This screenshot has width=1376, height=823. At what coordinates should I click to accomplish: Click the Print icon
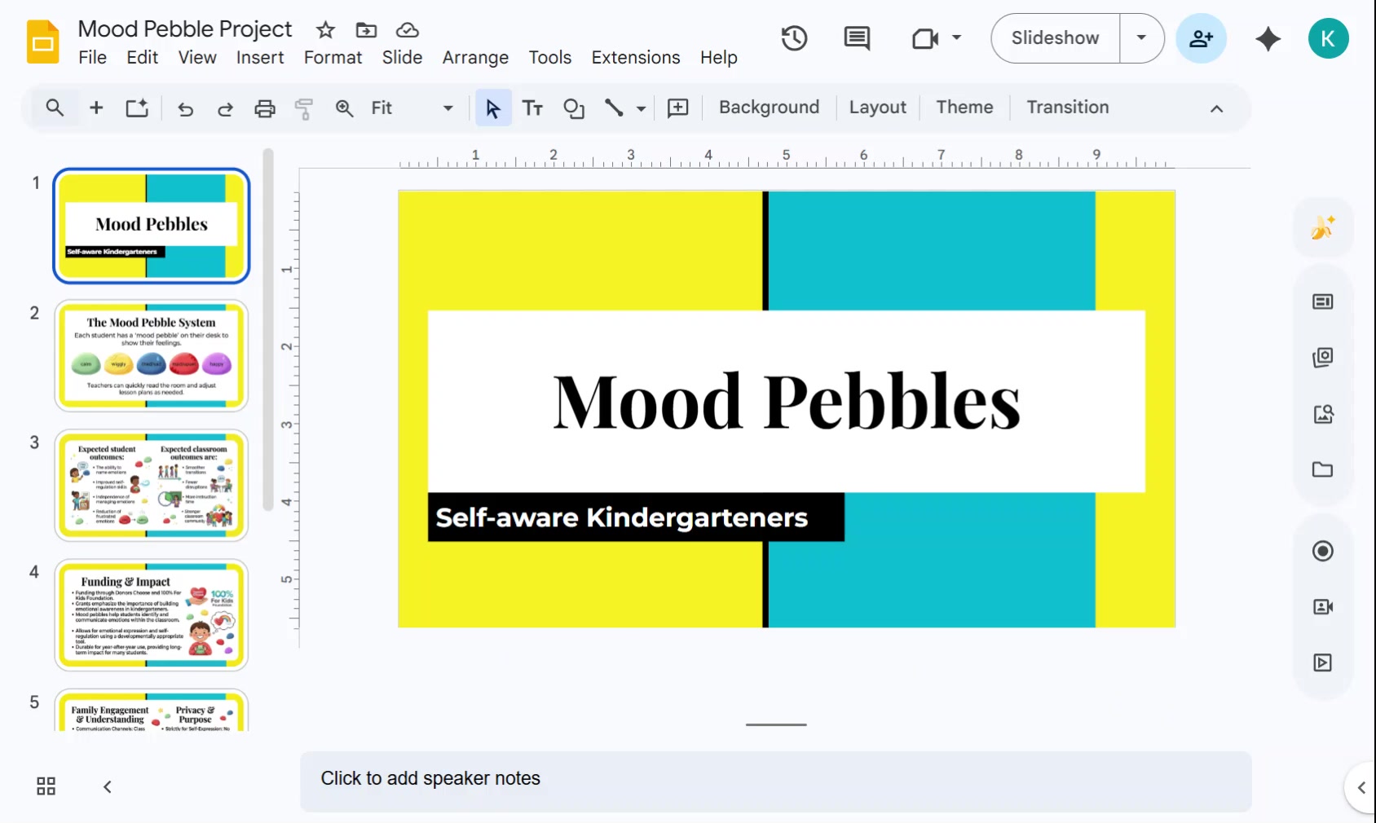click(265, 108)
